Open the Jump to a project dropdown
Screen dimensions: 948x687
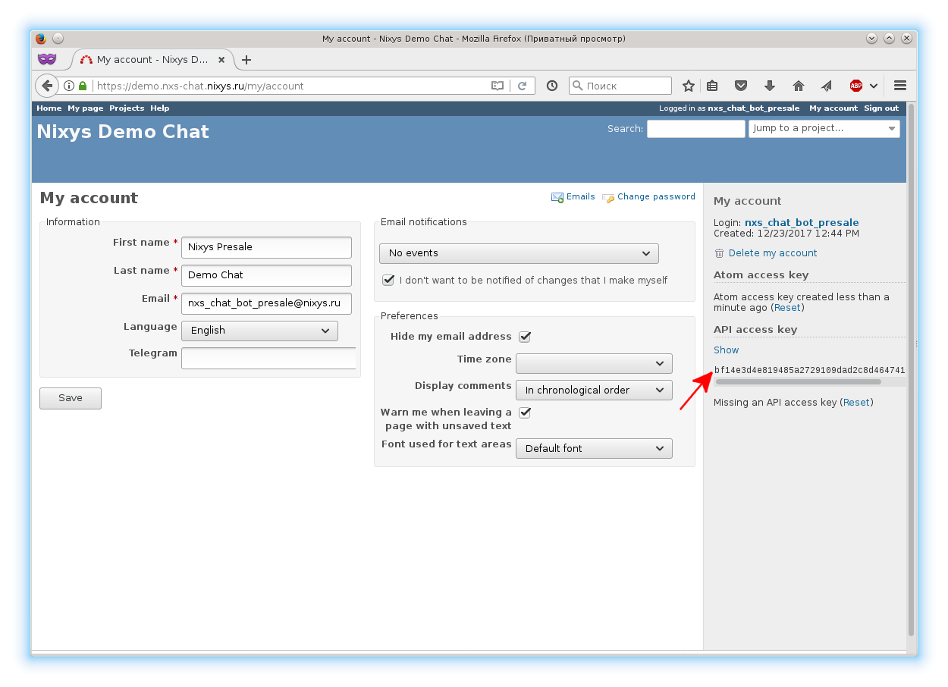tap(824, 129)
